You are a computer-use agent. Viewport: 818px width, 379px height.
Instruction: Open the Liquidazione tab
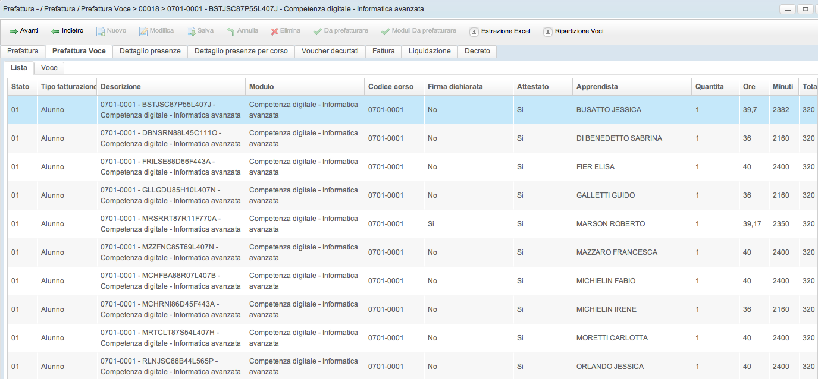click(x=430, y=51)
